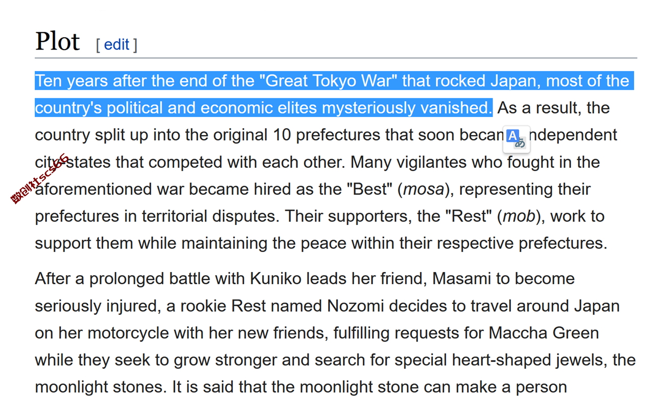Open the edit link beside Plot
This screenshot has width=654, height=409.
pos(116,44)
